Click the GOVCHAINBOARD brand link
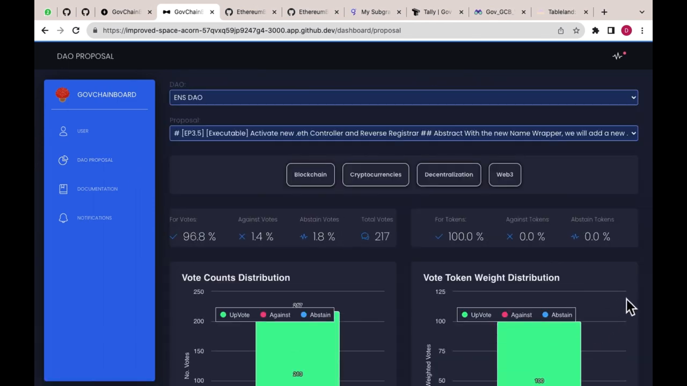Screen dimensions: 687x386 [x=107, y=95]
